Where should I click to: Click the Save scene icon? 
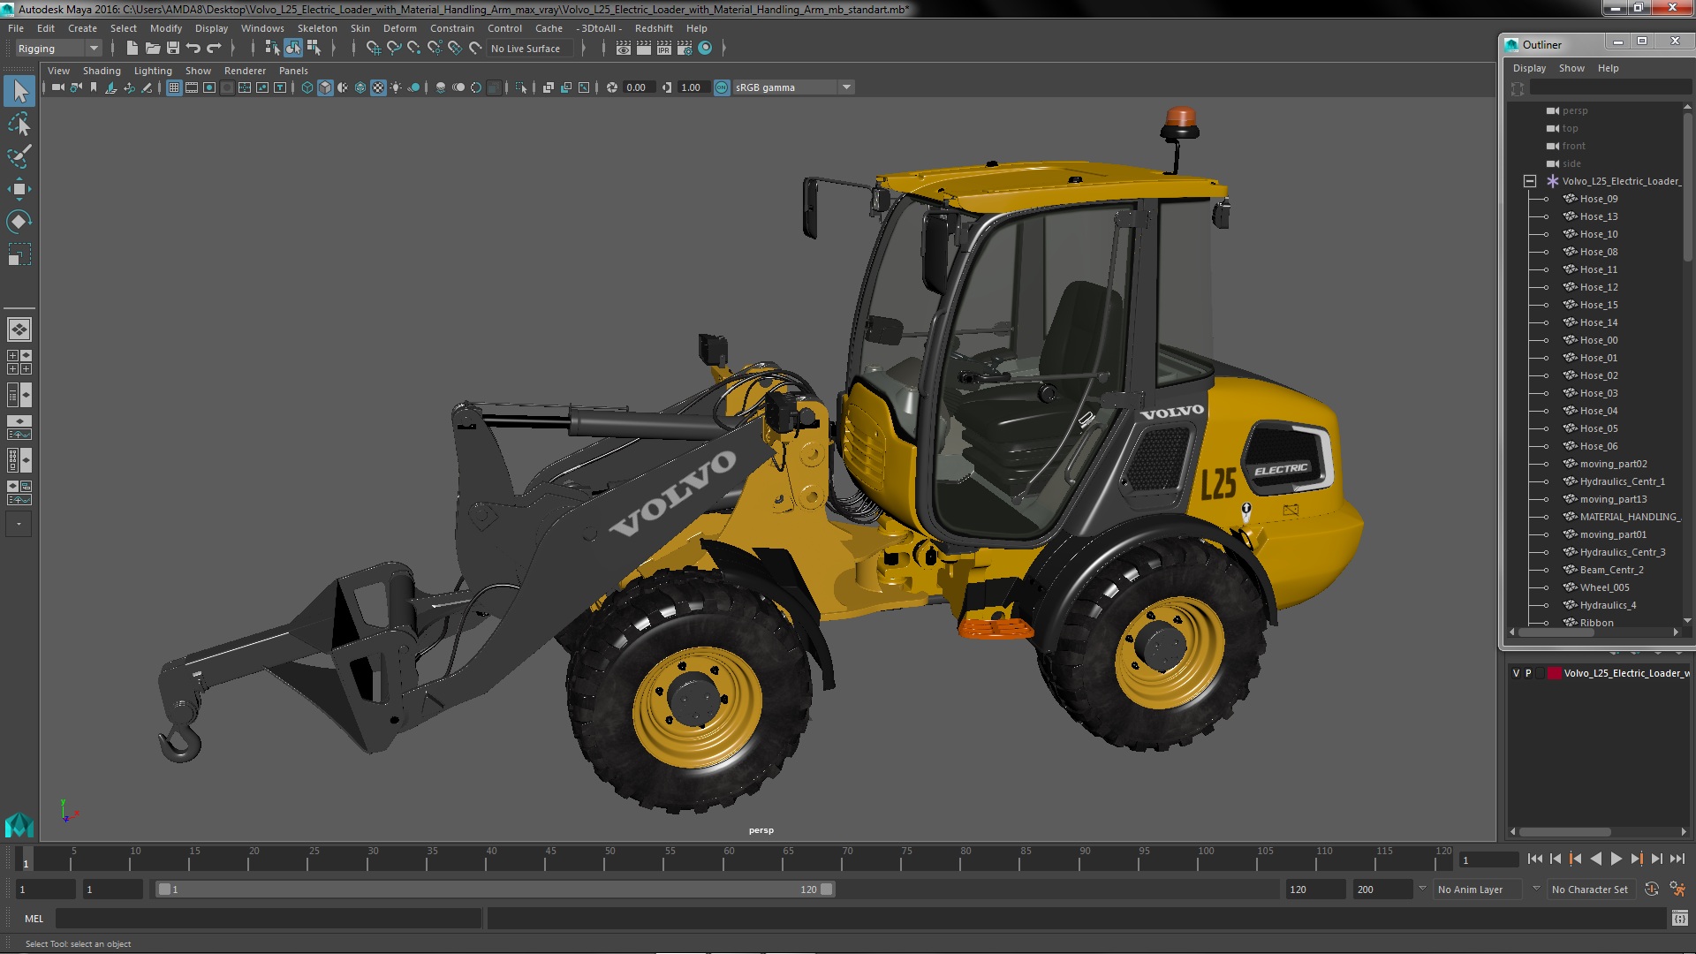coord(173,49)
